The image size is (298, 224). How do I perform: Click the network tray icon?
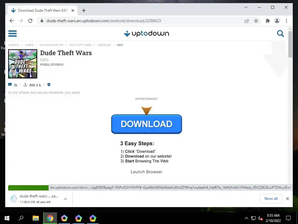[253, 218]
